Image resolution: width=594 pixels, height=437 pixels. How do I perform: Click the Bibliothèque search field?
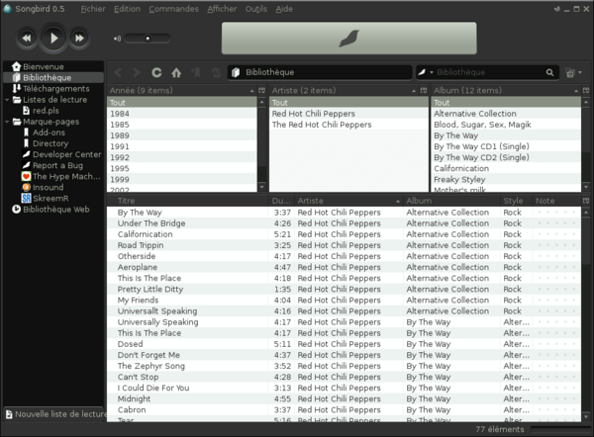[x=489, y=72]
